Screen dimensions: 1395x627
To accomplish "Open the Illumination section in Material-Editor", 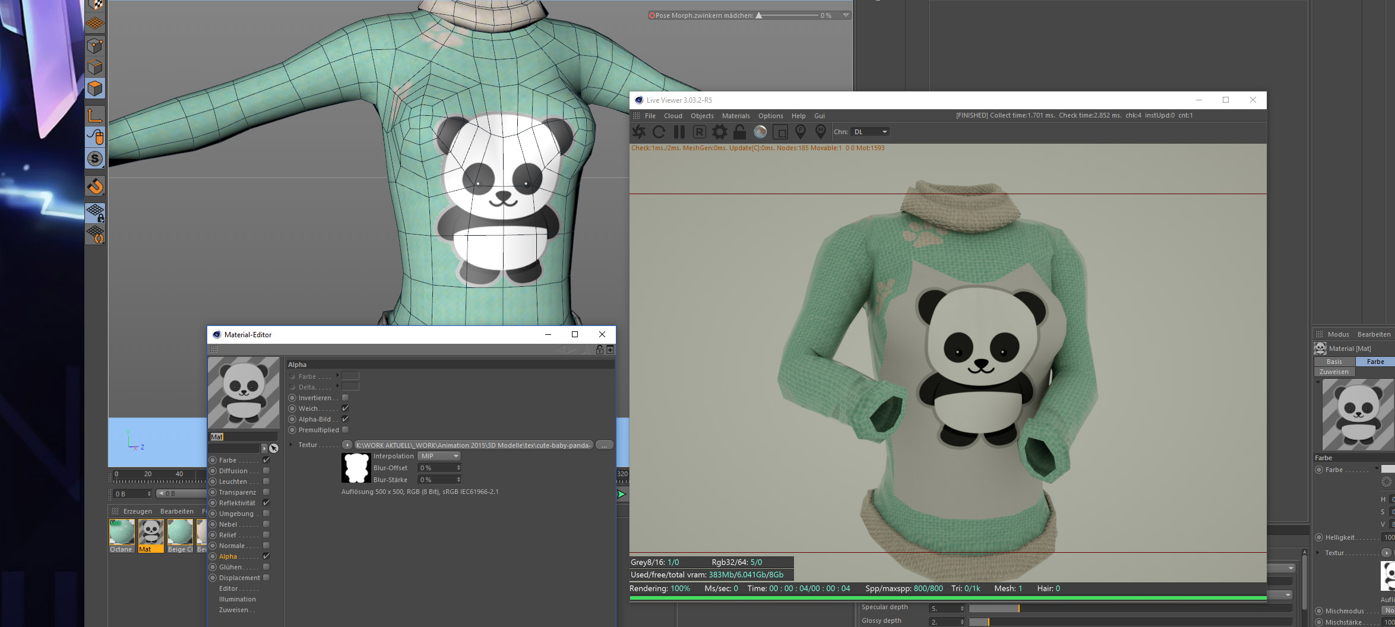I will click(x=237, y=599).
